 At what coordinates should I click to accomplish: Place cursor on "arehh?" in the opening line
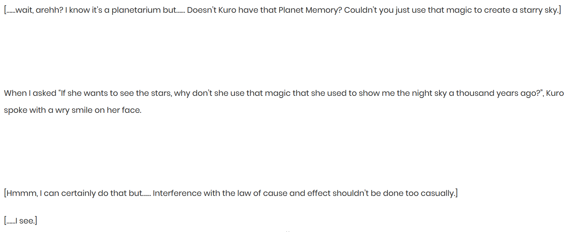point(50,10)
